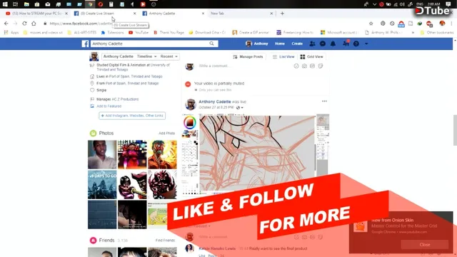Viewport: 457px width, 257px height.
Task: Open Other bookmarks folder
Action: 436,33
